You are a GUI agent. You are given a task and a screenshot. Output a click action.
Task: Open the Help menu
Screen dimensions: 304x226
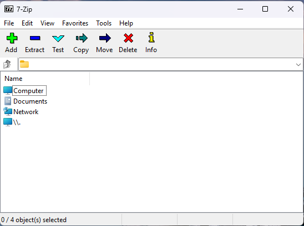[126, 23]
